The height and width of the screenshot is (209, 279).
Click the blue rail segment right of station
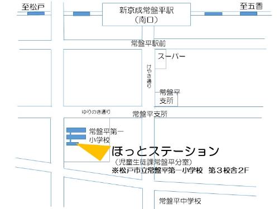213,14
